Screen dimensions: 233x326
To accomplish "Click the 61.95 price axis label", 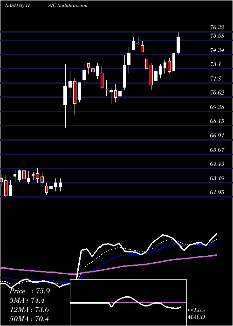I will 217,192.
